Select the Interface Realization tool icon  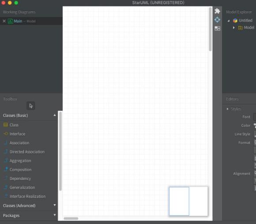click(x=6, y=196)
